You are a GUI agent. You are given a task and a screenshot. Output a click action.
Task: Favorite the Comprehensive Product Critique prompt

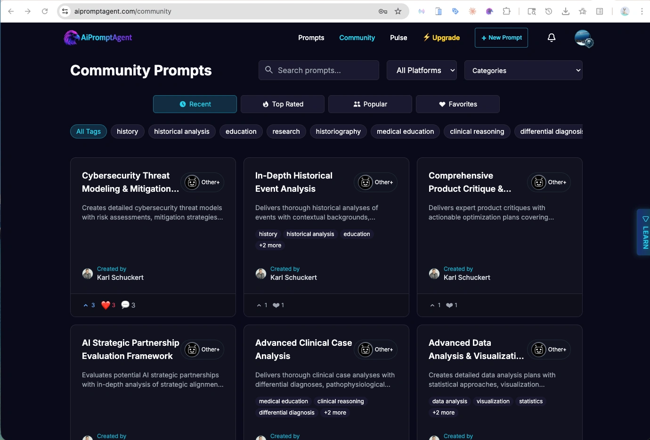[x=452, y=305]
